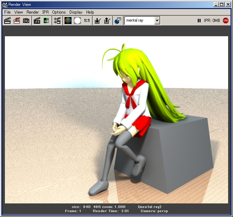
Task: Click the Redo Previous Render clapperboard icon
Action: tap(7, 21)
